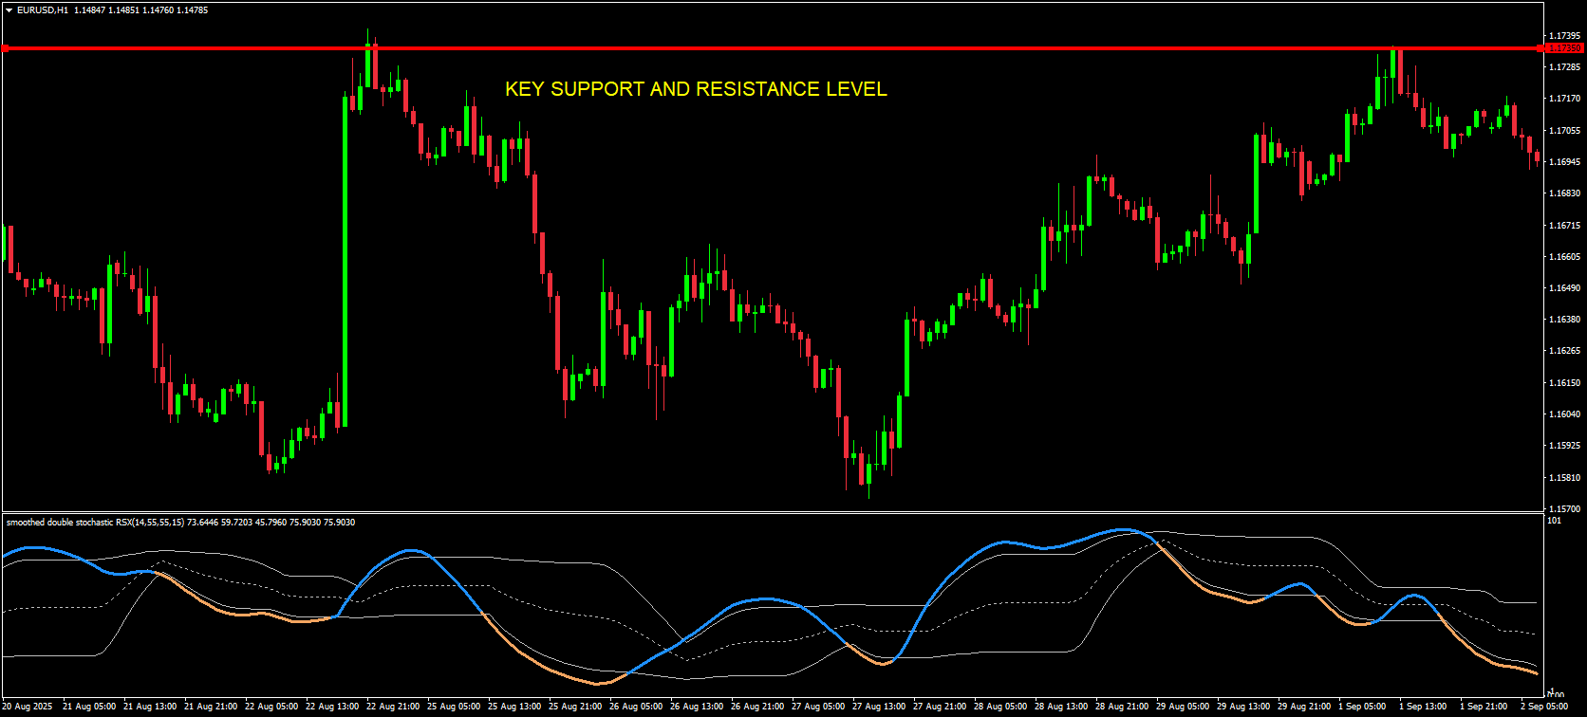This screenshot has height=717, width=1587.
Task: Click the 1.16605 level on price axis
Action: [1564, 257]
